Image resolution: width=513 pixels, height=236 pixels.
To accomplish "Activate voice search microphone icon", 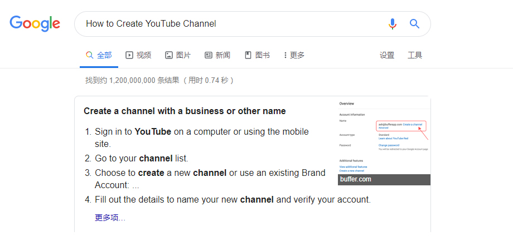I will tap(393, 24).
